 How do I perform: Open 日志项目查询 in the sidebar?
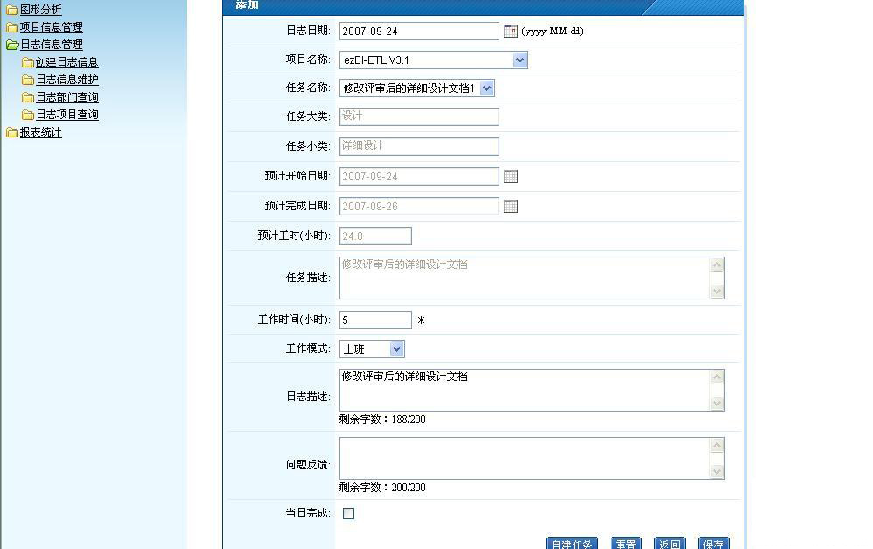click(x=66, y=115)
